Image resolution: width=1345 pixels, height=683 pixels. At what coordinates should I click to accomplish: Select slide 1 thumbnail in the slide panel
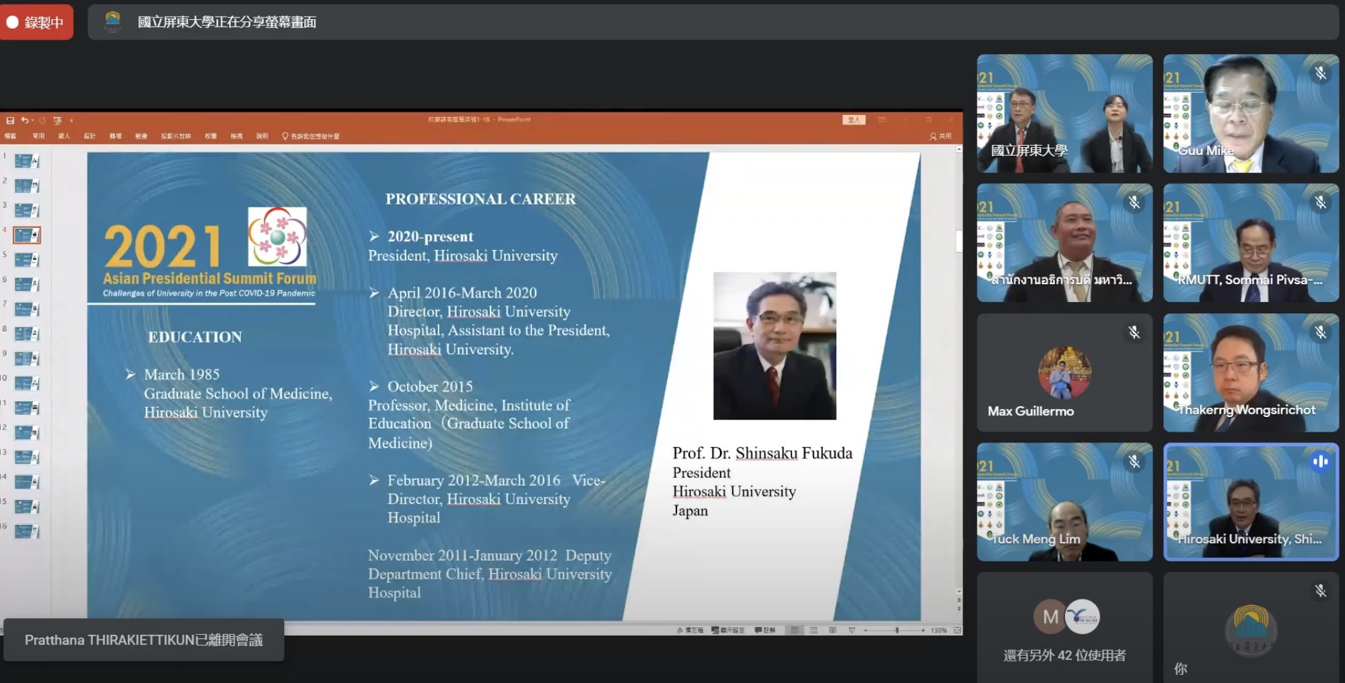27,161
